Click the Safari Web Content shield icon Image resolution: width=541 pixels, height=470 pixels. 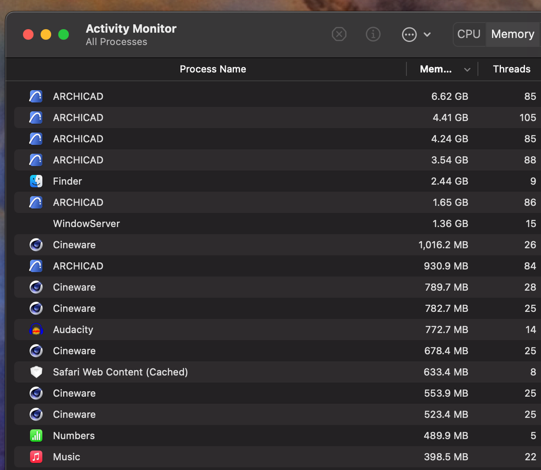[36, 372]
